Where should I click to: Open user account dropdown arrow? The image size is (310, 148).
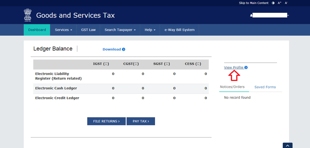click(x=288, y=15)
